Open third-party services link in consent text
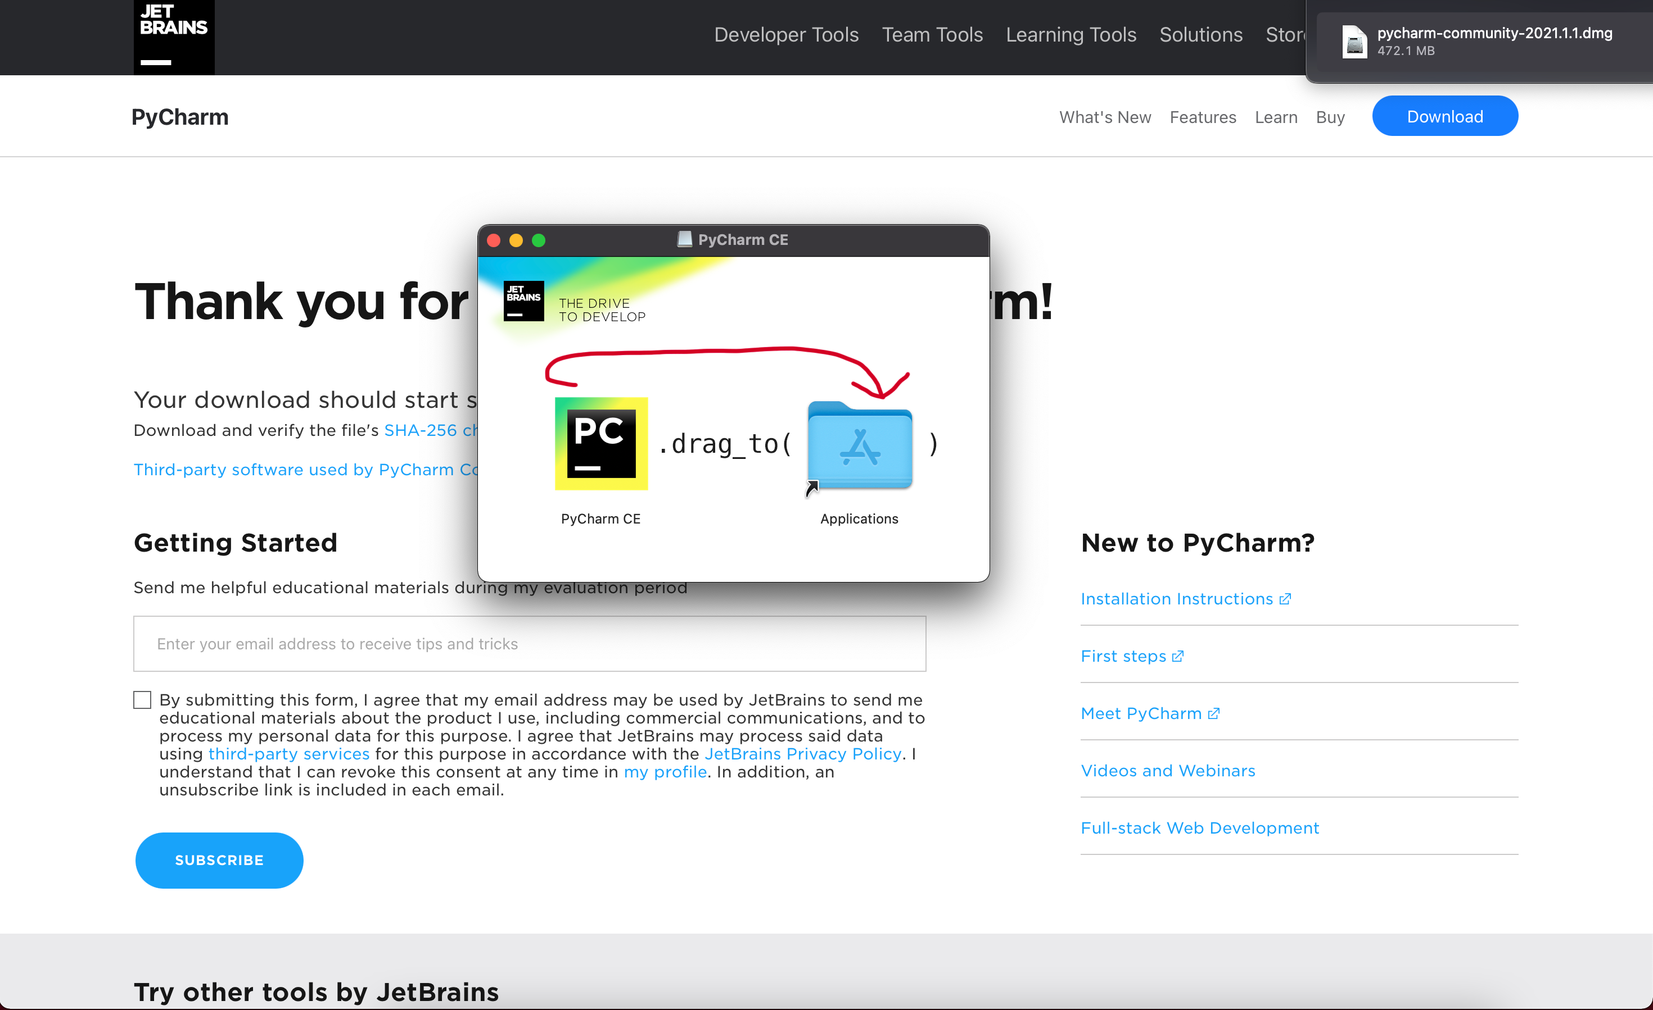 (x=288, y=754)
